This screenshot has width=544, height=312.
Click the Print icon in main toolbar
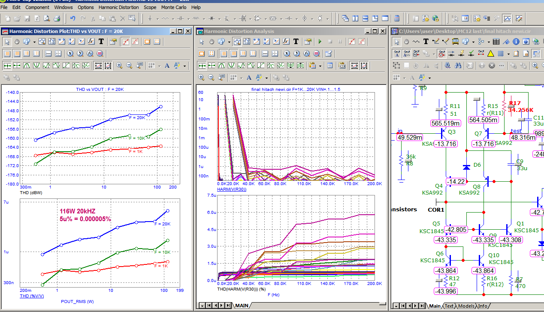tap(57, 18)
